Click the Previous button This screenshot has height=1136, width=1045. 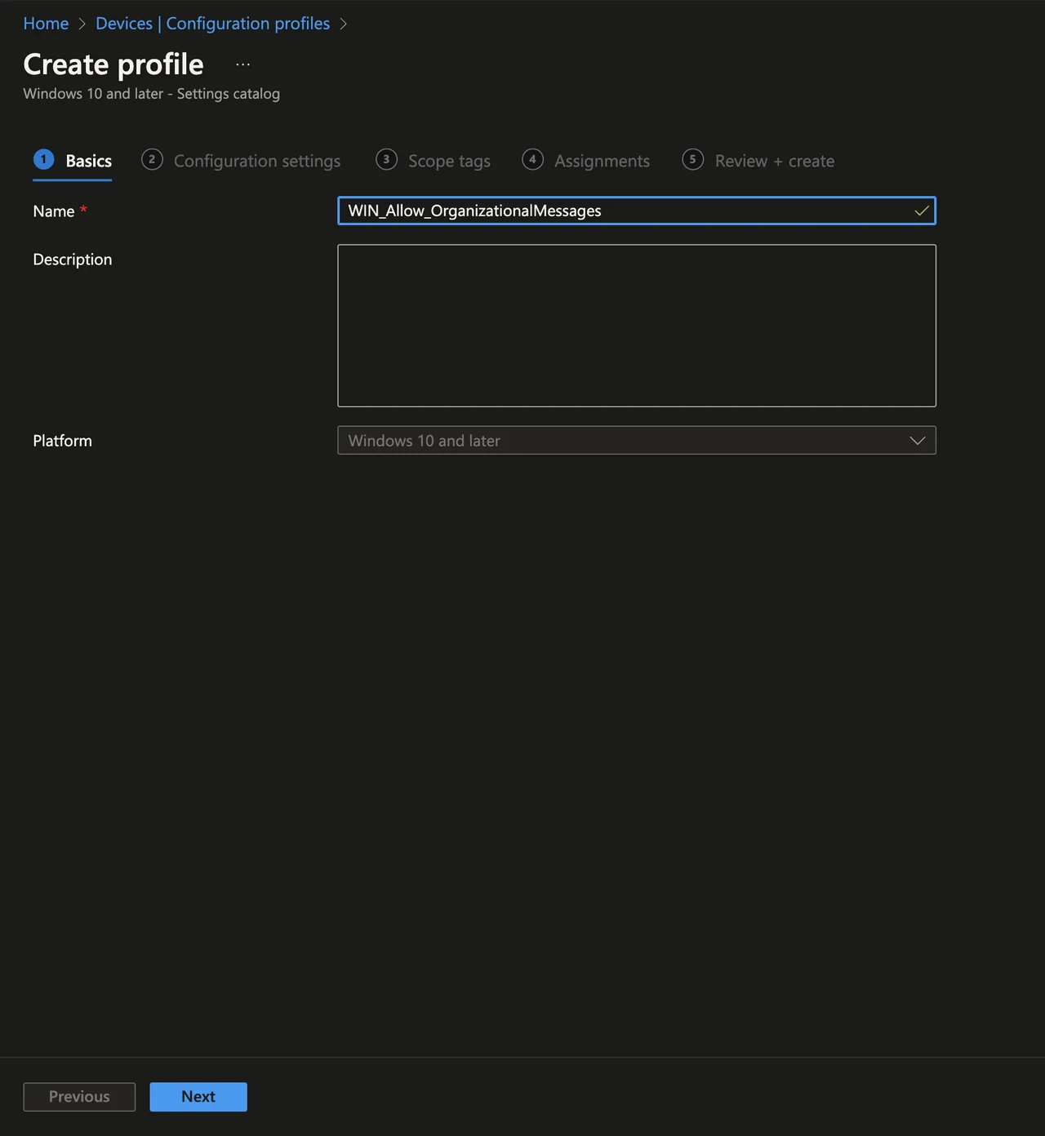79,1097
